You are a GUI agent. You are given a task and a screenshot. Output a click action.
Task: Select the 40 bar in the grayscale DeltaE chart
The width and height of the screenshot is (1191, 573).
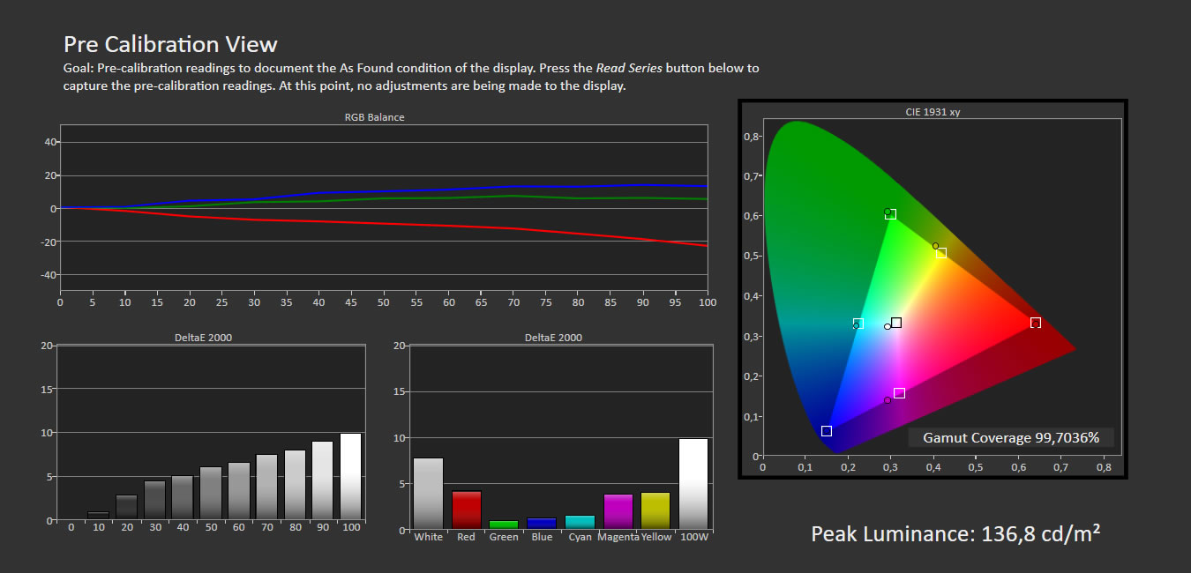click(183, 497)
